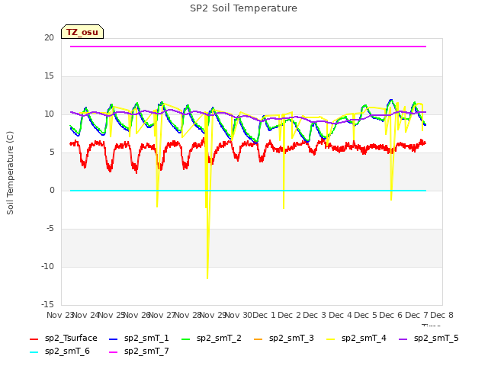This screenshot has width=488, height=366.
Task: Toggle the sp2_smT_1 legend entry
Action: click(x=139, y=339)
